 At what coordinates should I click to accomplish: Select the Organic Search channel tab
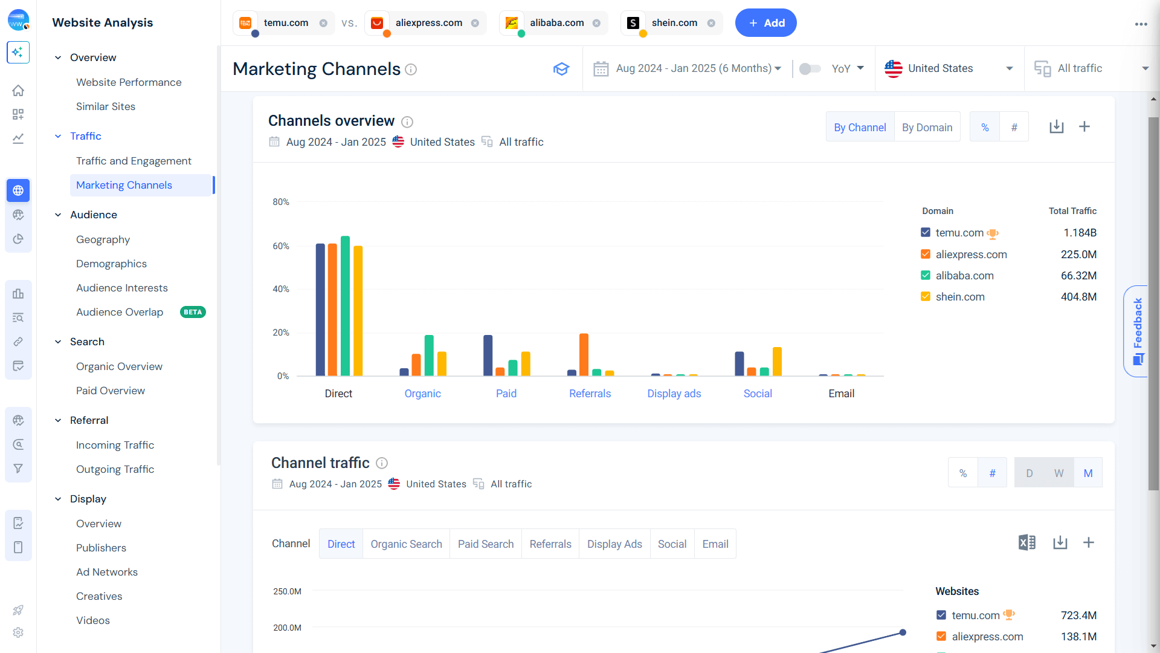406,544
